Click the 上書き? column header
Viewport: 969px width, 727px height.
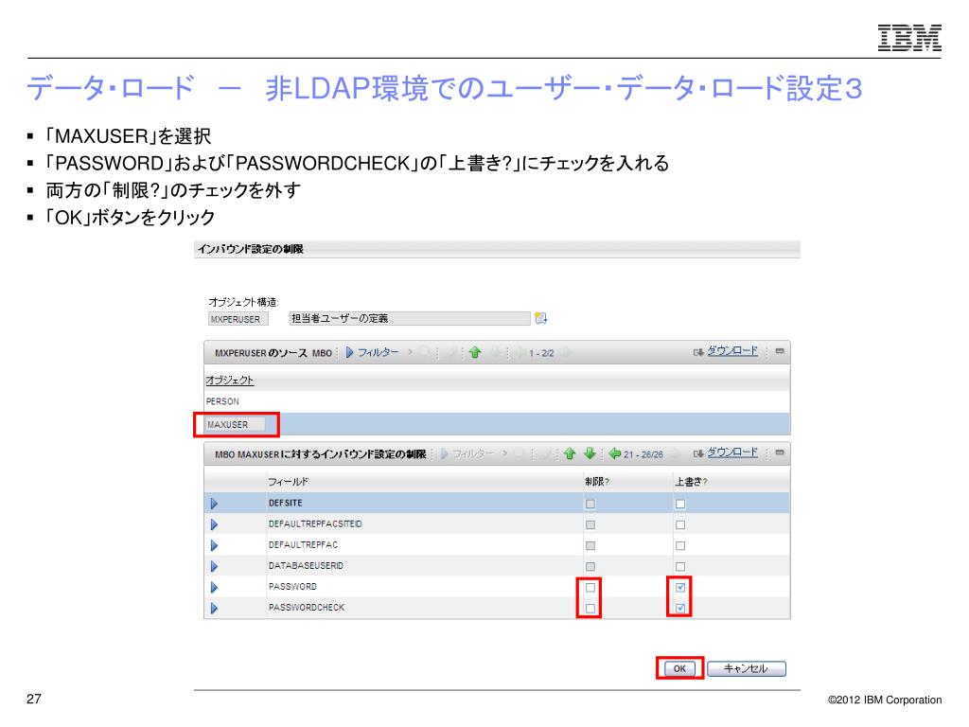(x=691, y=482)
